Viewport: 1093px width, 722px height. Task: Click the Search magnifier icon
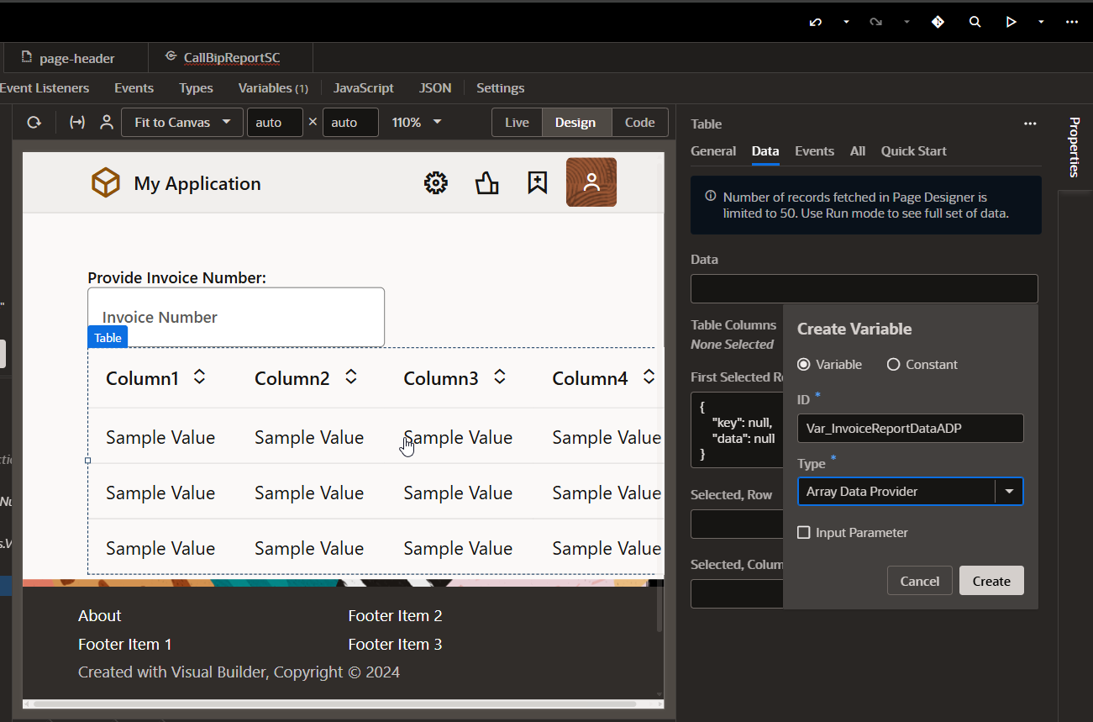(975, 22)
